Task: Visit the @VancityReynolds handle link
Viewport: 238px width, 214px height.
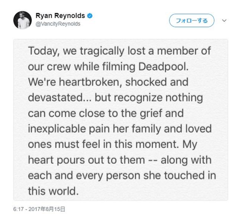Action: [58, 24]
